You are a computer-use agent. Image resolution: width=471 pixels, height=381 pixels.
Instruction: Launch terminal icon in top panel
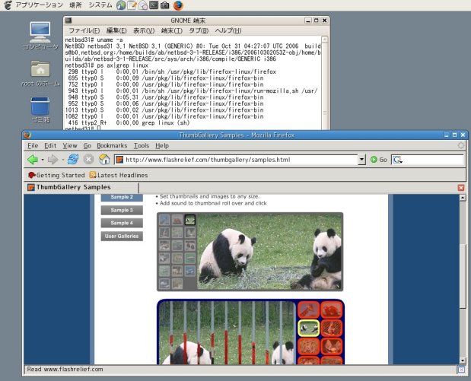pos(154,5)
